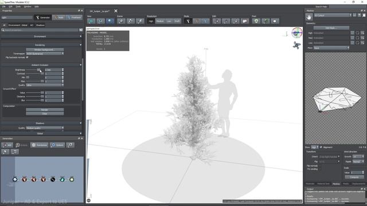
Task: Open the Window menu
Action: coord(28,6)
